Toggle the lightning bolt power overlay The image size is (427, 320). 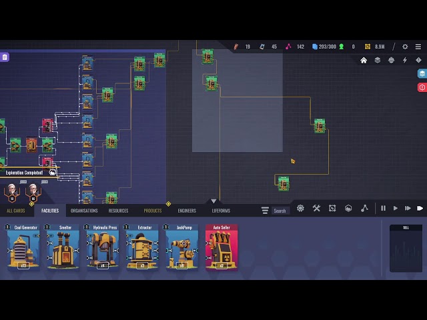(x=405, y=60)
